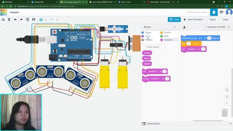Select the Output block category

click(146, 32)
